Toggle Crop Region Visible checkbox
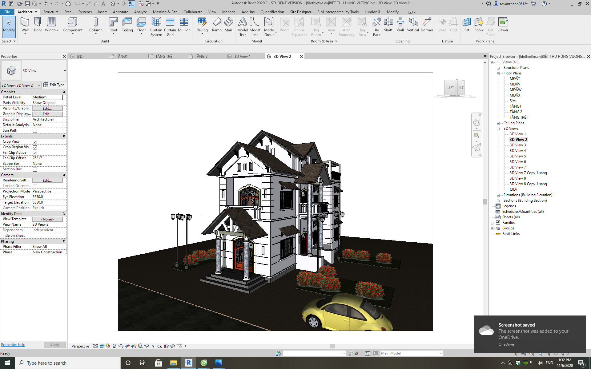This screenshot has width=591, height=369. 35,147
